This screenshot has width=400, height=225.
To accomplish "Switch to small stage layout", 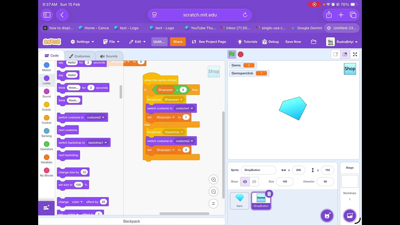I will (336, 54).
